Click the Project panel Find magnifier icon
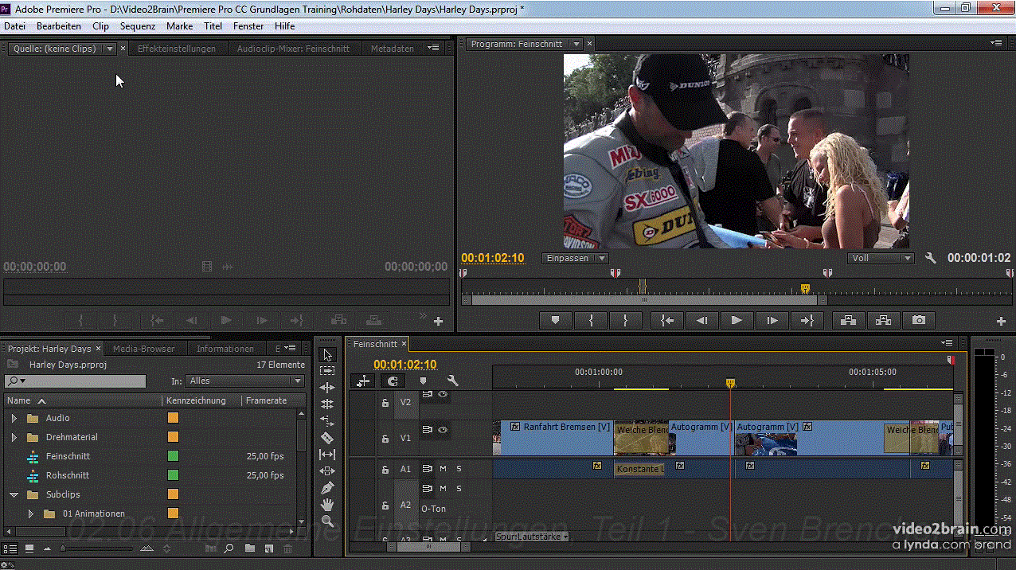The width and height of the screenshot is (1016, 570). pyautogui.click(x=229, y=549)
